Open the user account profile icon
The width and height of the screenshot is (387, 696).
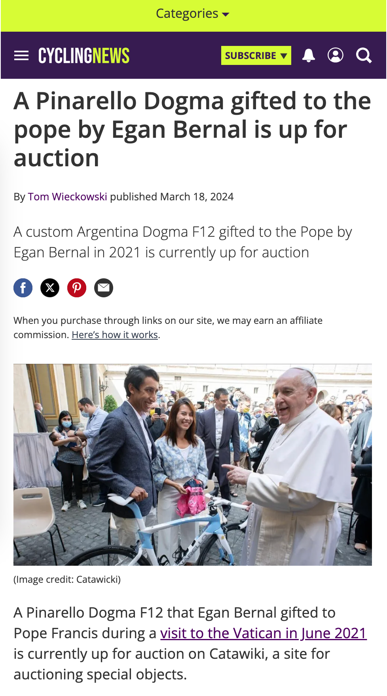[336, 55]
